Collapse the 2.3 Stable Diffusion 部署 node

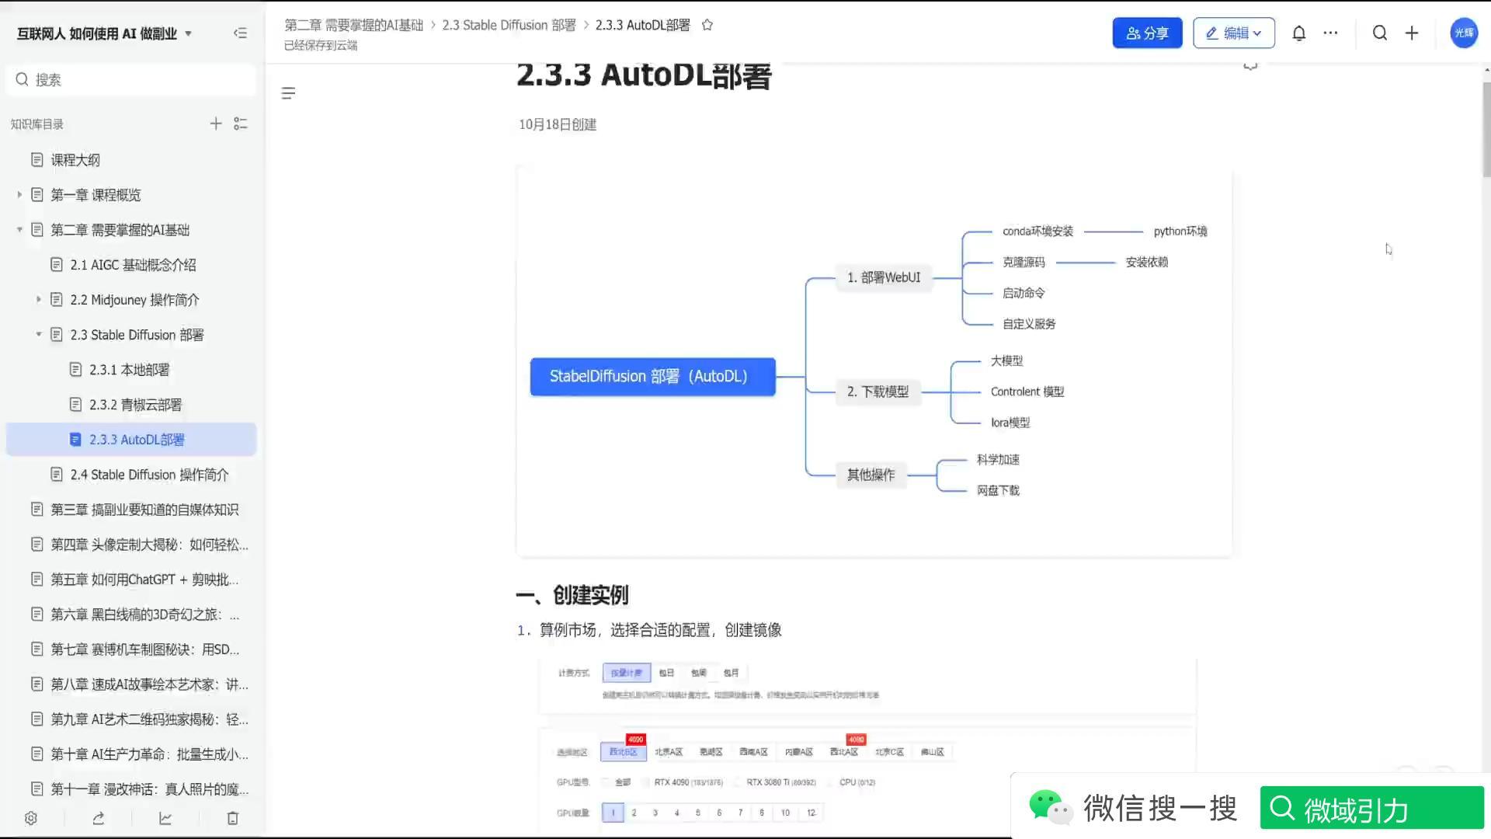point(38,335)
